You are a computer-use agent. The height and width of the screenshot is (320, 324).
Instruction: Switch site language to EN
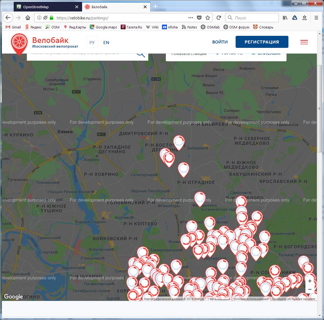coord(106,42)
